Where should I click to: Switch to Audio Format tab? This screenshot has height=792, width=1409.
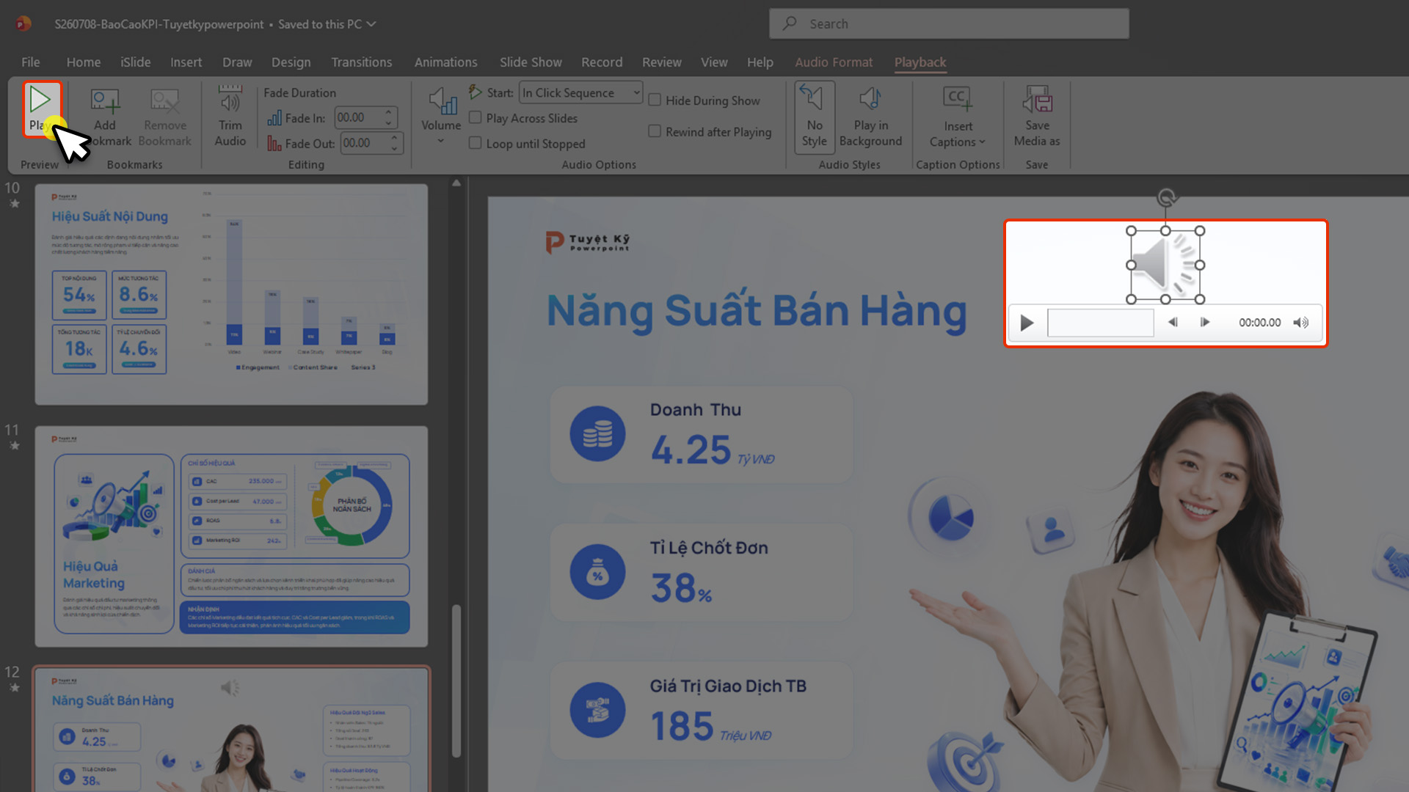coord(834,62)
